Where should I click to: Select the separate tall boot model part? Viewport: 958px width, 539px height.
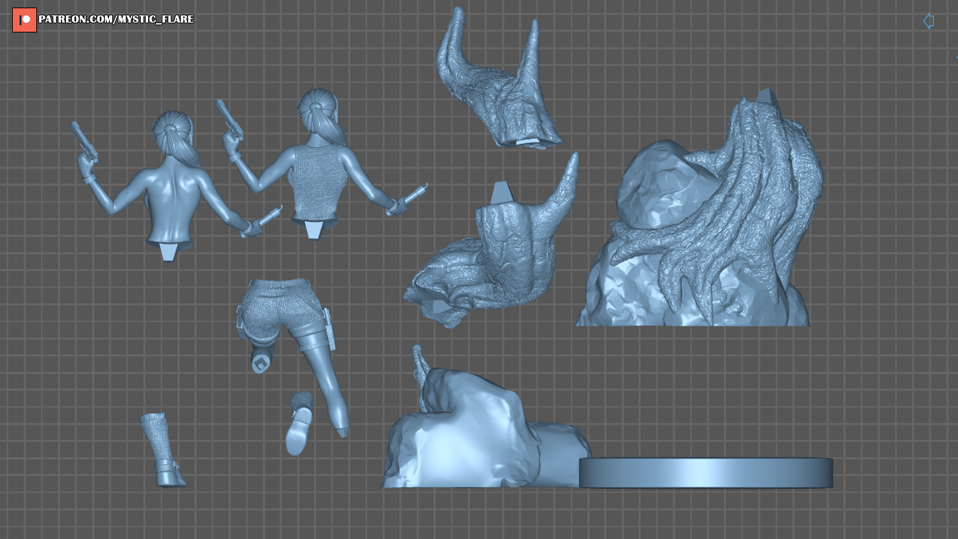pos(163,450)
